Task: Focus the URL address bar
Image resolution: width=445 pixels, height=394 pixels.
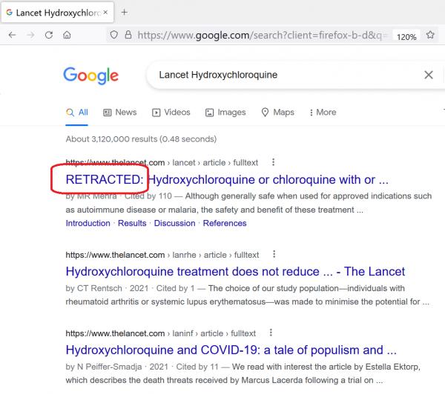Action: coord(261,35)
